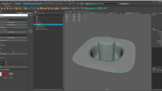Click the upper slider handle in Greebles window
The image size is (162, 91).
[6, 62]
